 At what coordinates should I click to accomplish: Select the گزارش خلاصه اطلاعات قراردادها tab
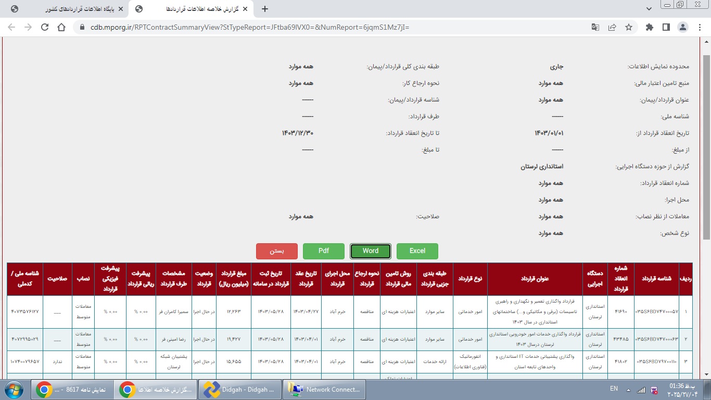191,9
